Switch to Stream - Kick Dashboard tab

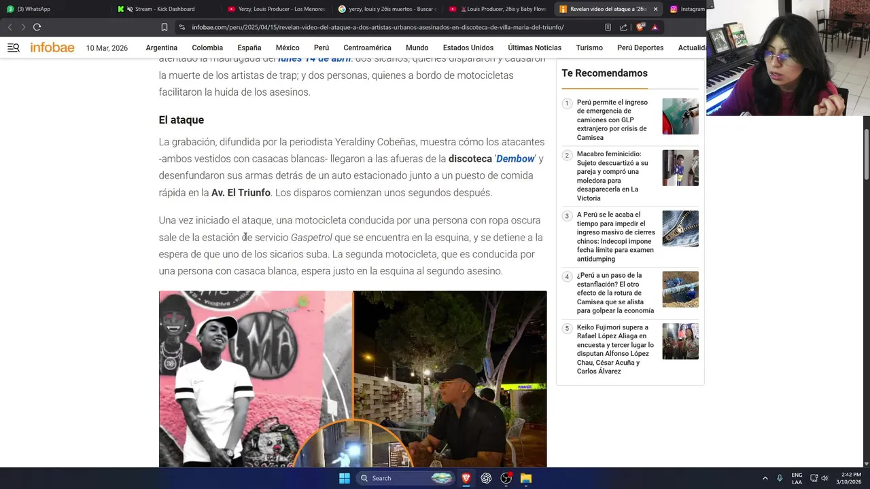tap(165, 9)
